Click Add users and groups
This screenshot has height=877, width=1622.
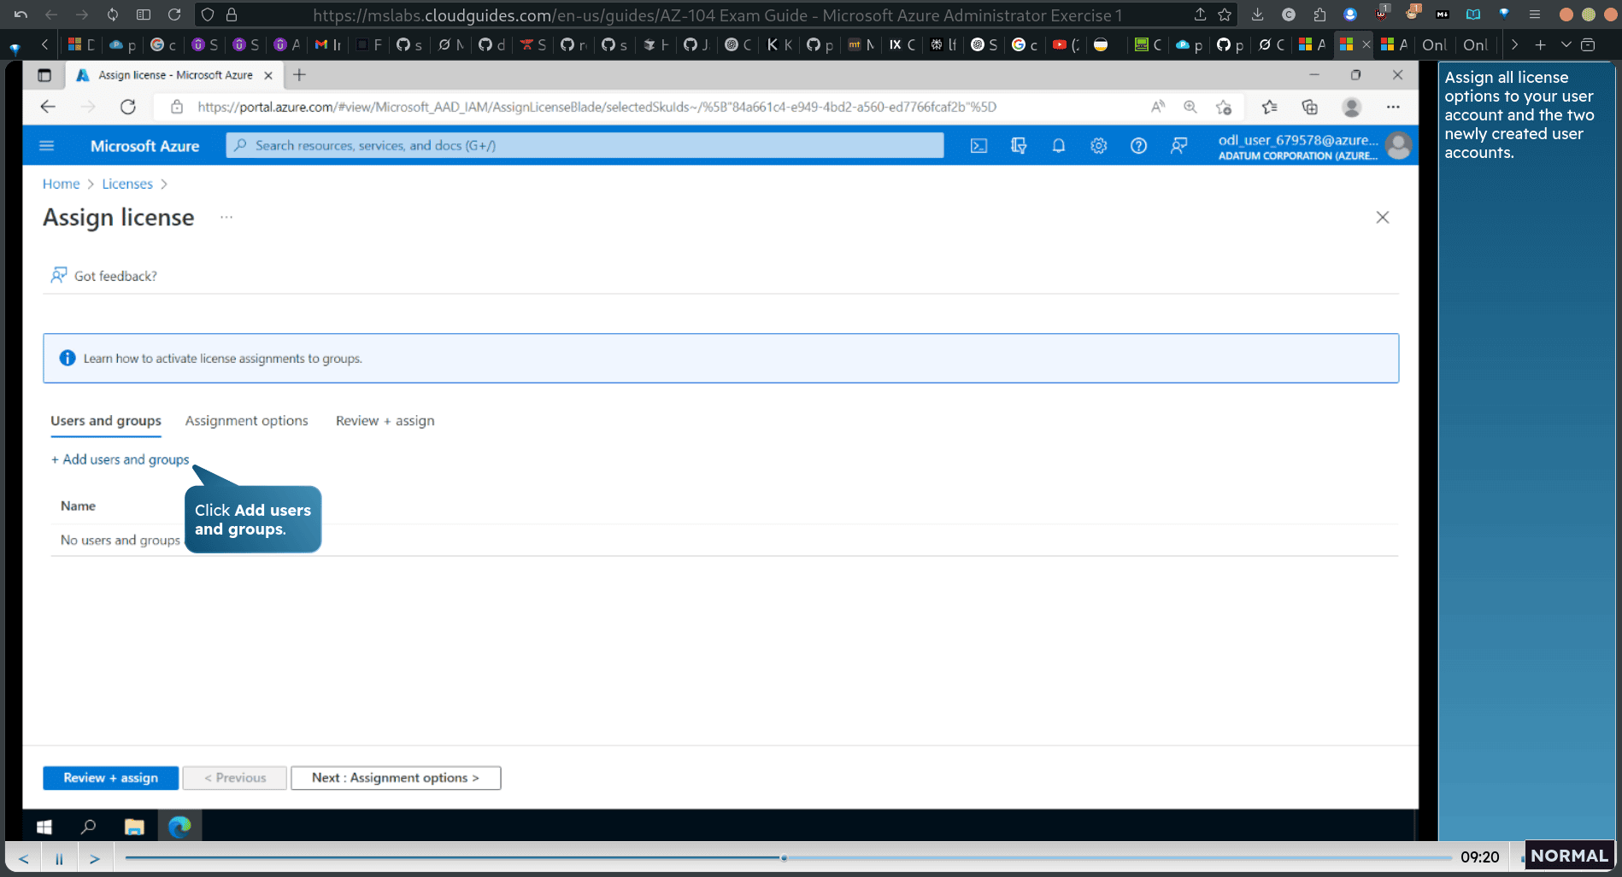click(x=120, y=459)
